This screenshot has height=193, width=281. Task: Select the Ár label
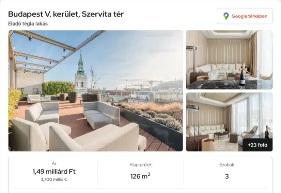tap(54, 163)
